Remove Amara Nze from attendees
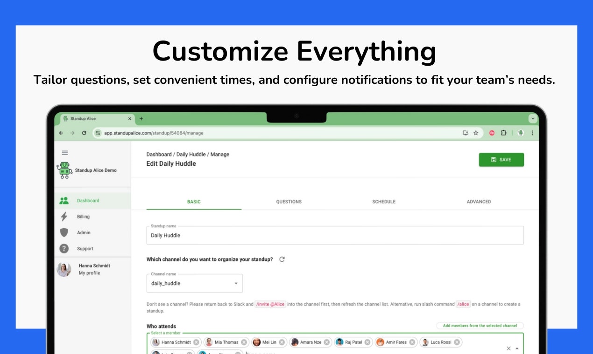Image resolution: width=593 pixels, height=354 pixels. click(327, 342)
